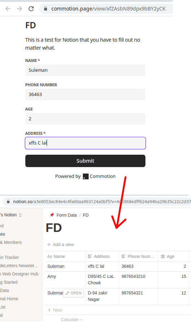Click the lock icon beside notion.so URL

click(8, 202)
